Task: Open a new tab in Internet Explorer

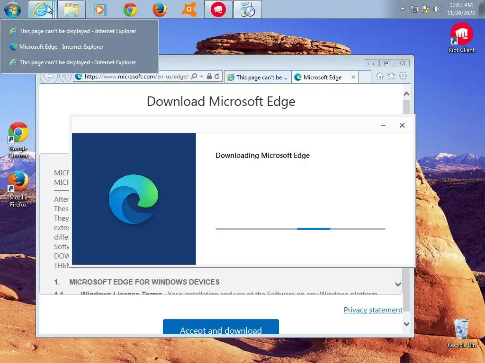Action: 365,77
